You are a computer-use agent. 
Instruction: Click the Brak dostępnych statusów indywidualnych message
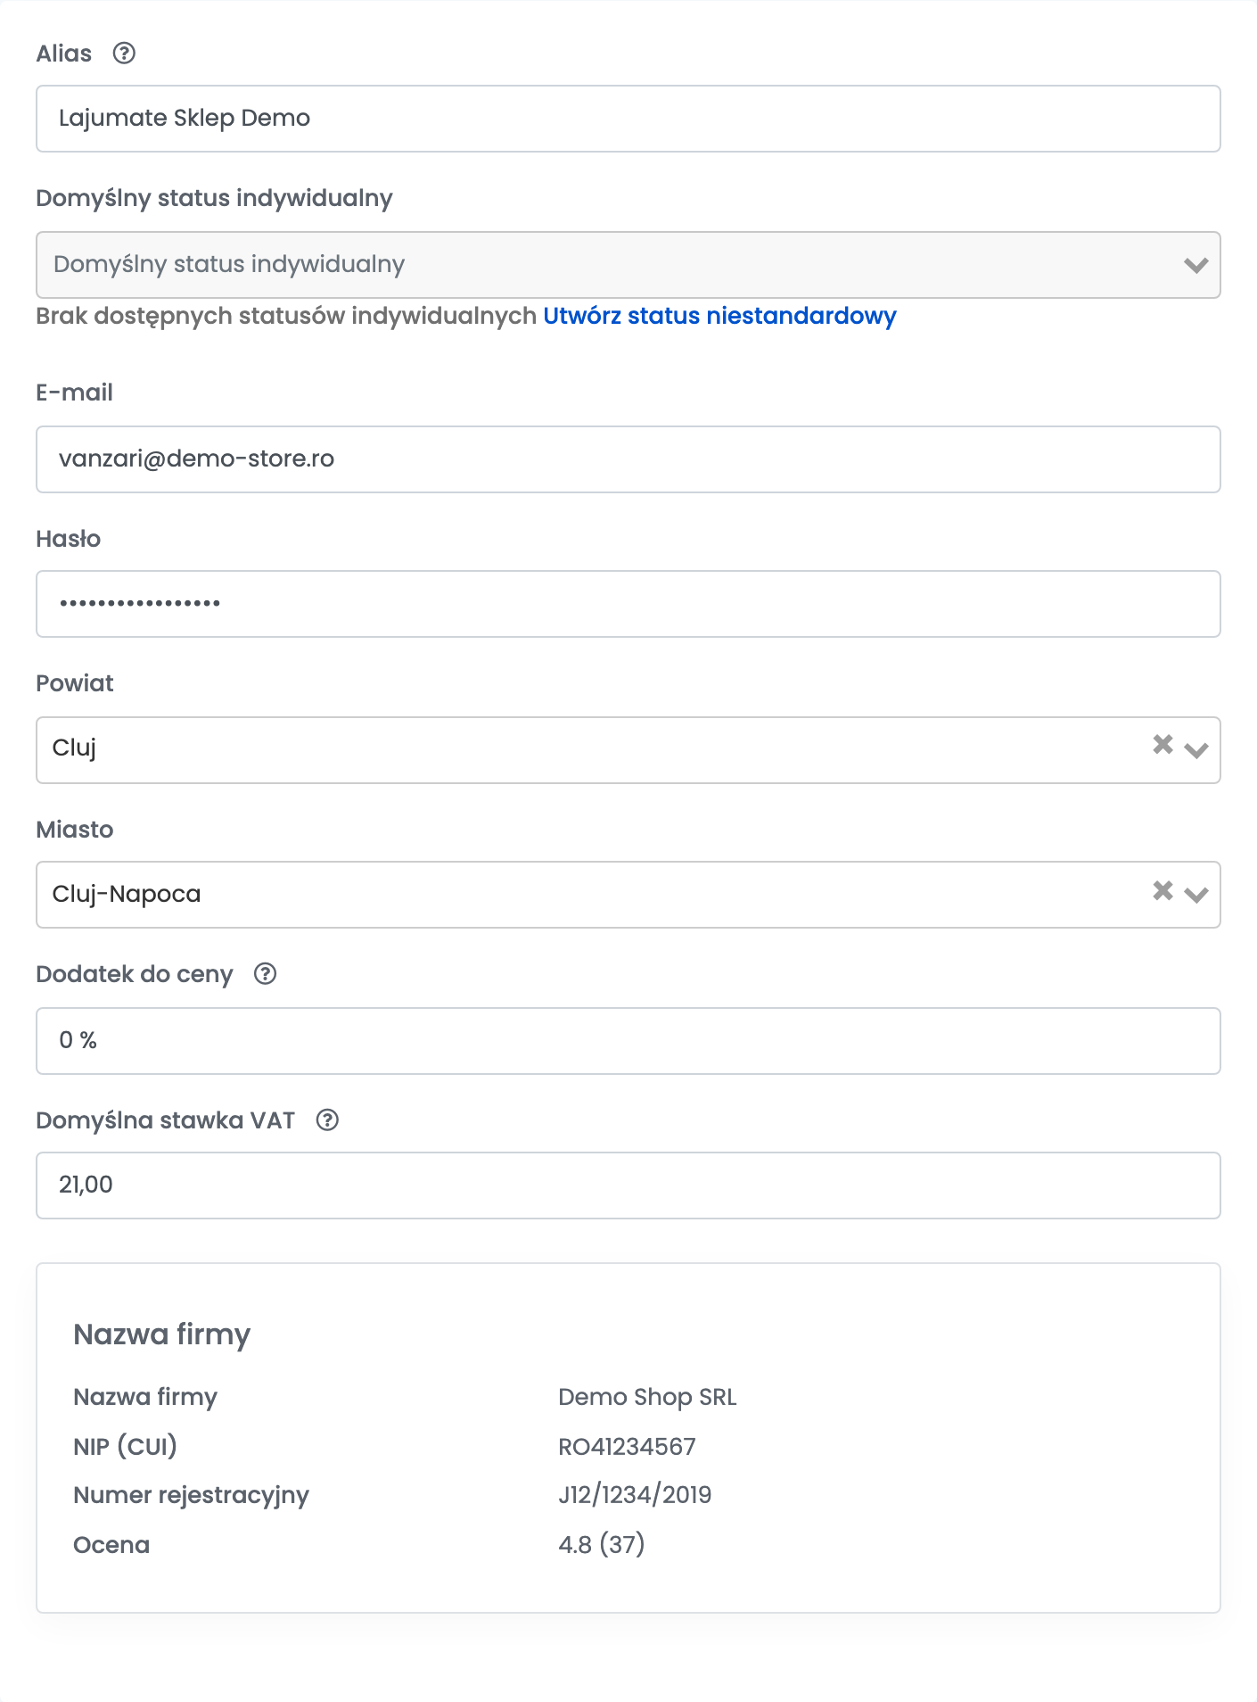tap(286, 316)
